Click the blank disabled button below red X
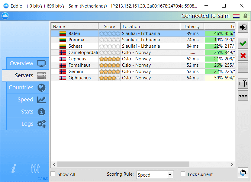This screenshot has width=251, height=182. coord(243,68)
